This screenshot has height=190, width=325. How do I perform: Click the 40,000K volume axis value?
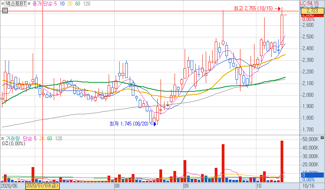311,148
